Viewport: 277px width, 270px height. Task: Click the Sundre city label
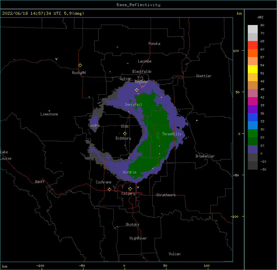tap(94, 125)
